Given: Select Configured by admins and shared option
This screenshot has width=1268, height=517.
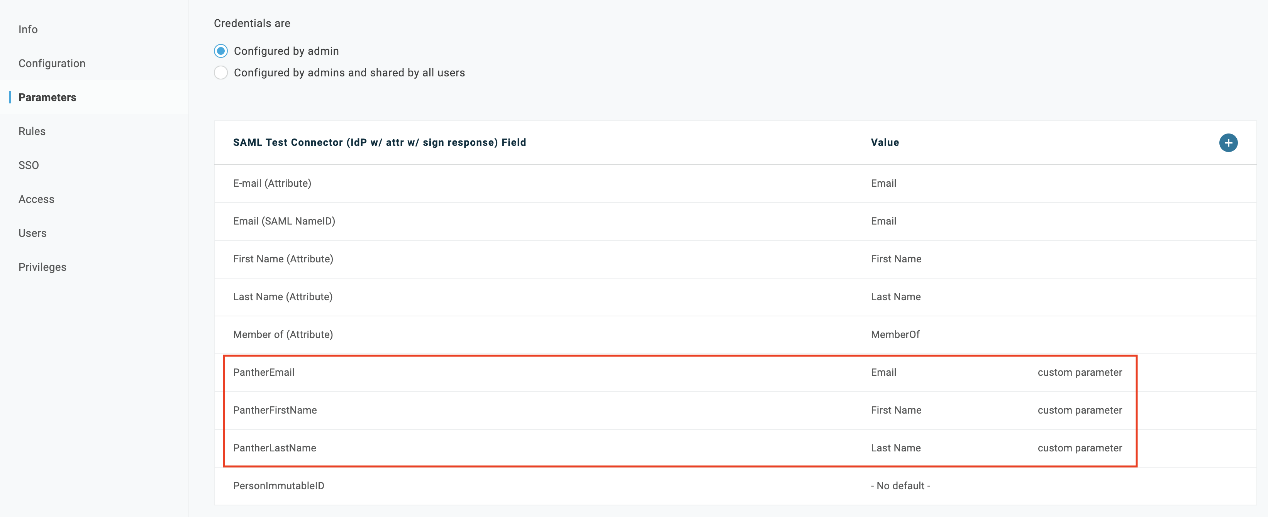Looking at the screenshot, I should [x=221, y=73].
